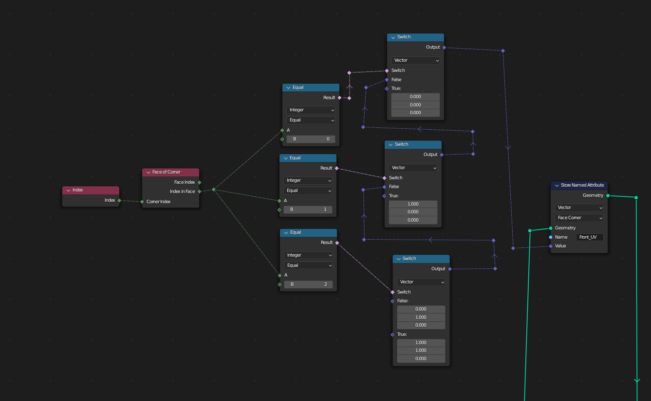Click the Name input socket beside Front_UV

click(x=551, y=237)
